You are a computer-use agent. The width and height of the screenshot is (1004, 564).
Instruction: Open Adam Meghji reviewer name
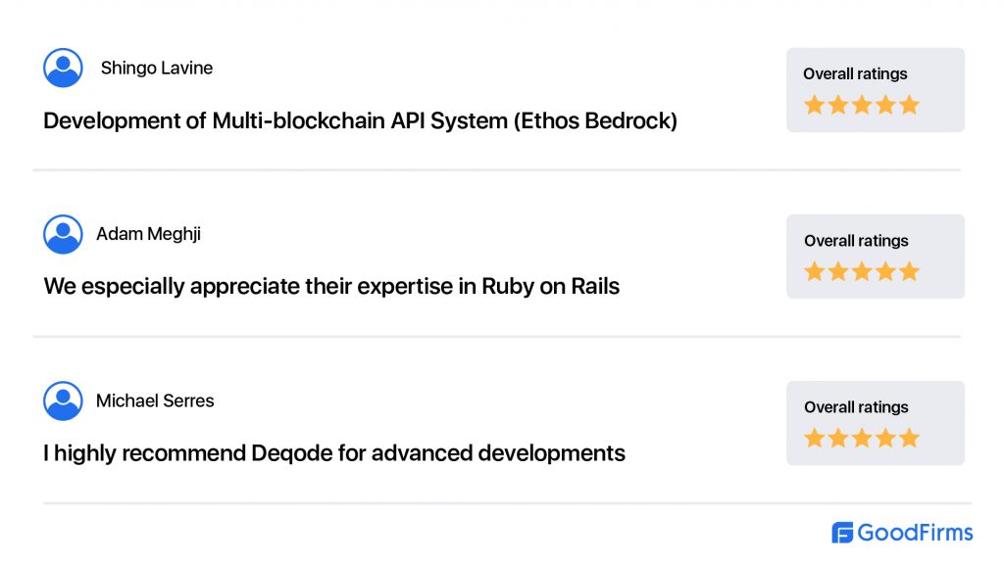point(149,234)
